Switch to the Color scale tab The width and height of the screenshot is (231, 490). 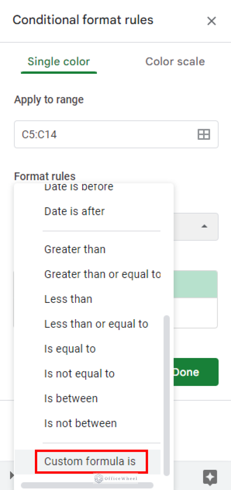(175, 61)
